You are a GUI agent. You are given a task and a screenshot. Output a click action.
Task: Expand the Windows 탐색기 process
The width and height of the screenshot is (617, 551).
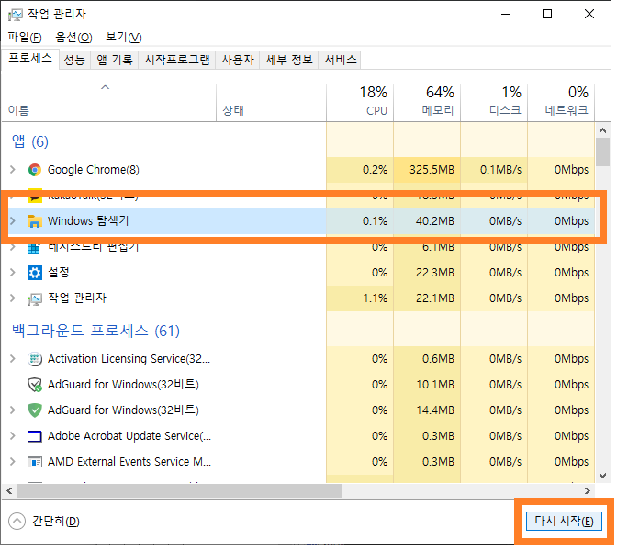click(13, 220)
